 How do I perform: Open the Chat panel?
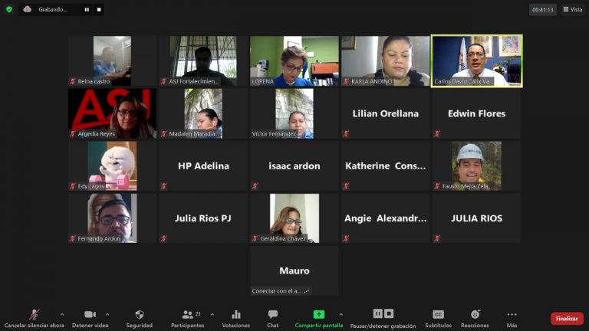(x=273, y=315)
